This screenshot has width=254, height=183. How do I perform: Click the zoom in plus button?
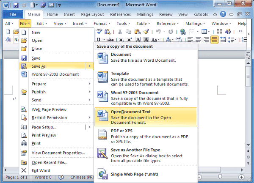pyautogui.click(x=241, y=177)
